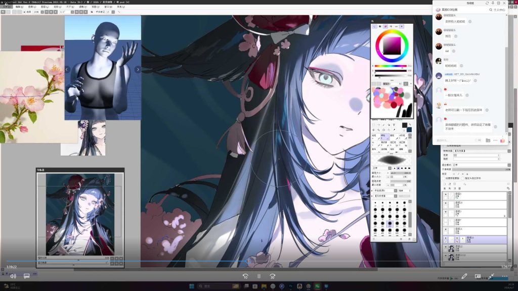Click the pen edit icon in player controls

(464, 276)
